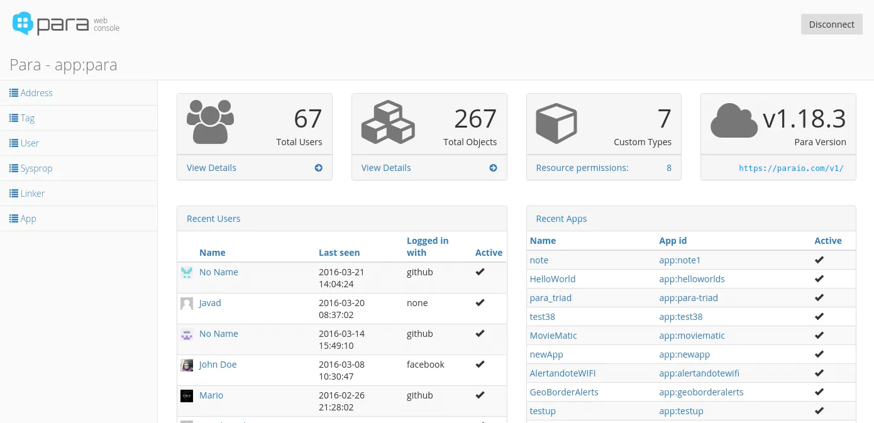The image size is (874, 423).
Task: Toggle the active checkmark for Javad
Action: tap(480, 302)
